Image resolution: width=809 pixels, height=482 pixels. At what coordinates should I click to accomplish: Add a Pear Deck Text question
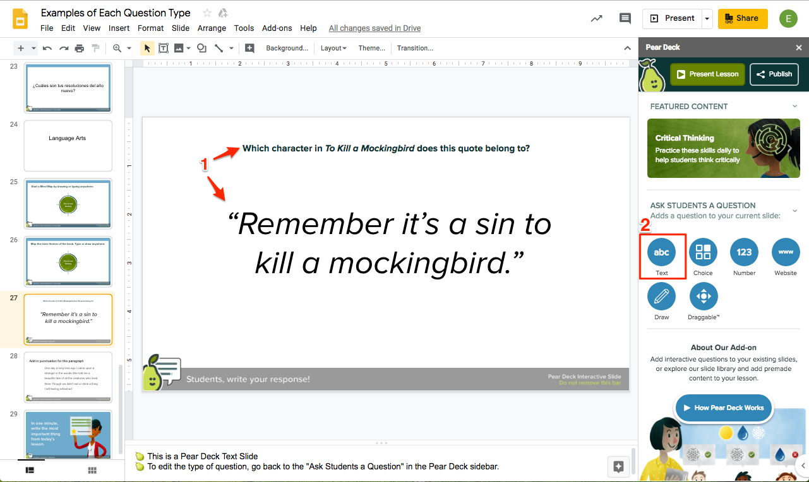pos(661,252)
